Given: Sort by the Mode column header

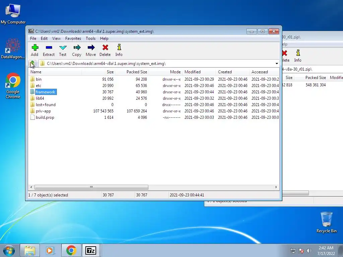Looking at the screenshot, I should 165,72.
